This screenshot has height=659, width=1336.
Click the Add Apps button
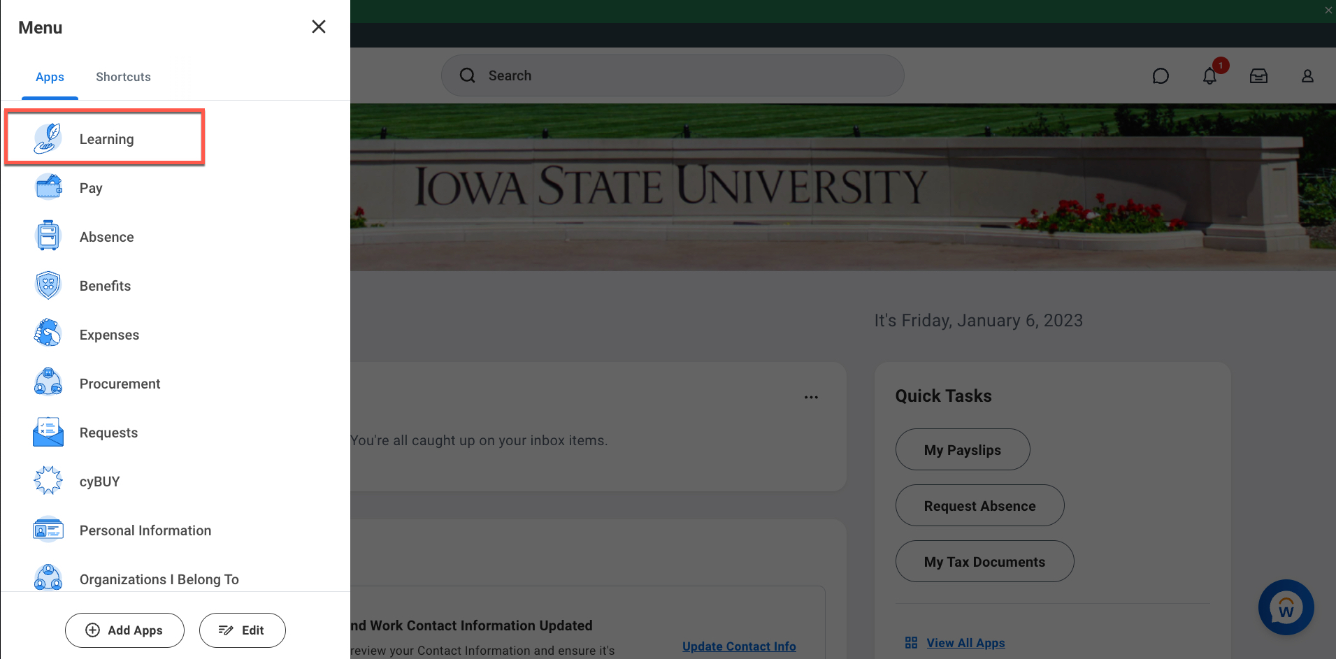click(124, 630)
